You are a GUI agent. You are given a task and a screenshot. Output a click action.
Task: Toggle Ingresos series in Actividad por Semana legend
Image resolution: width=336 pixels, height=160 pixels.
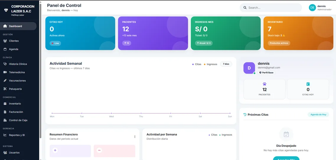pos(226,135)
